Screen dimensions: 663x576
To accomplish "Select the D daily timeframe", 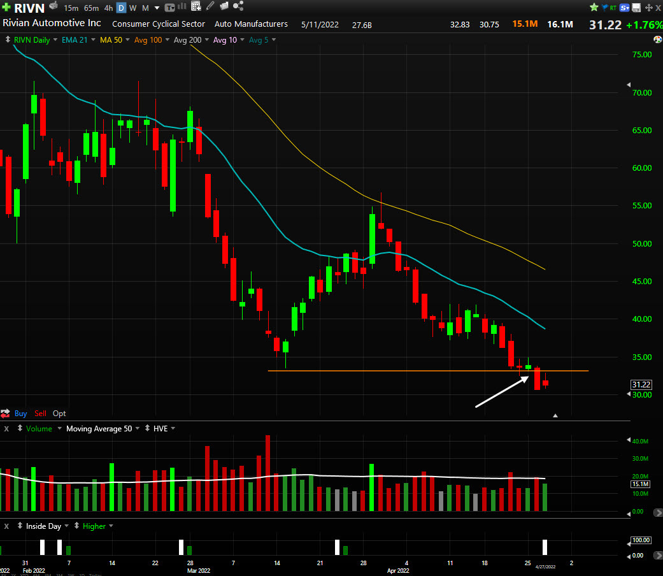I will click(x=121, y=8).
